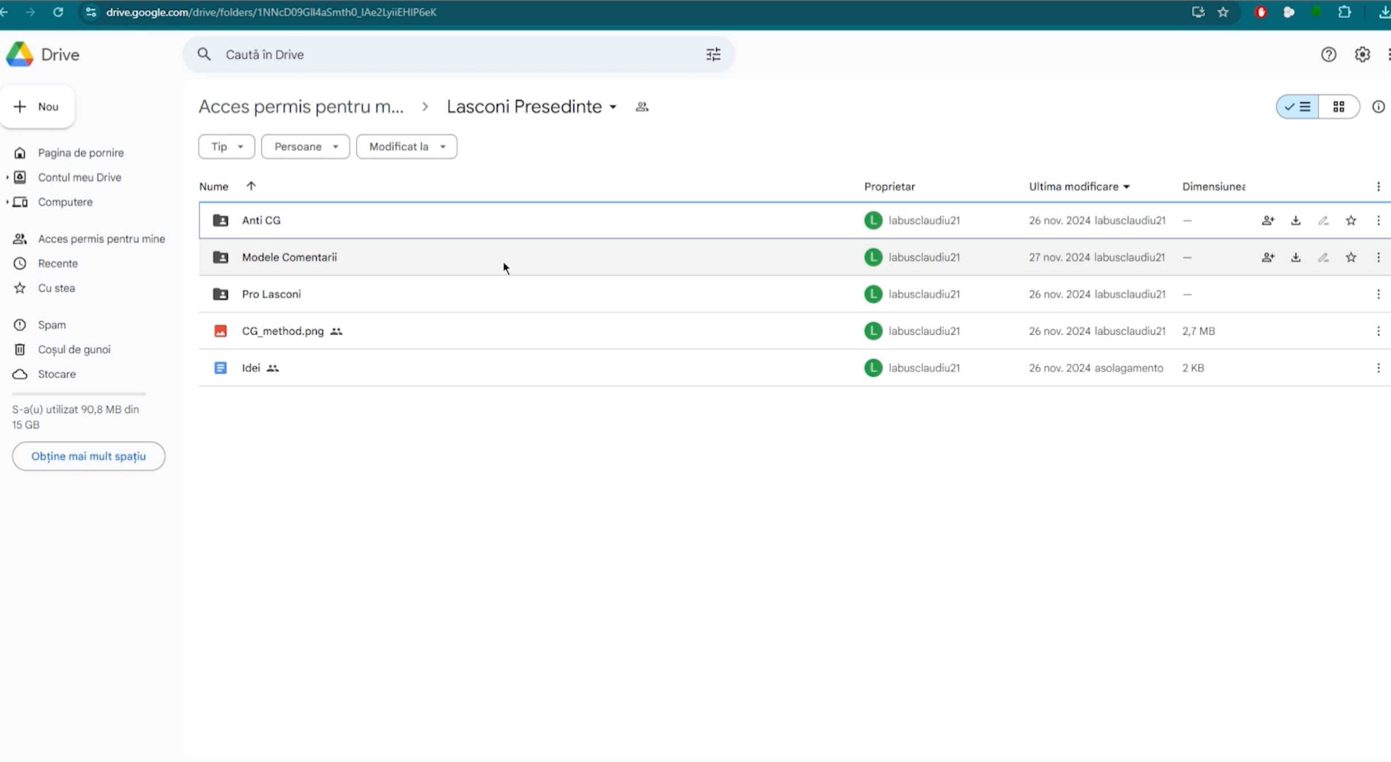Toggle the Nume column sort direction arrow
The image size is (1391, 762).
pyautogui.click(x=251, y=186)
